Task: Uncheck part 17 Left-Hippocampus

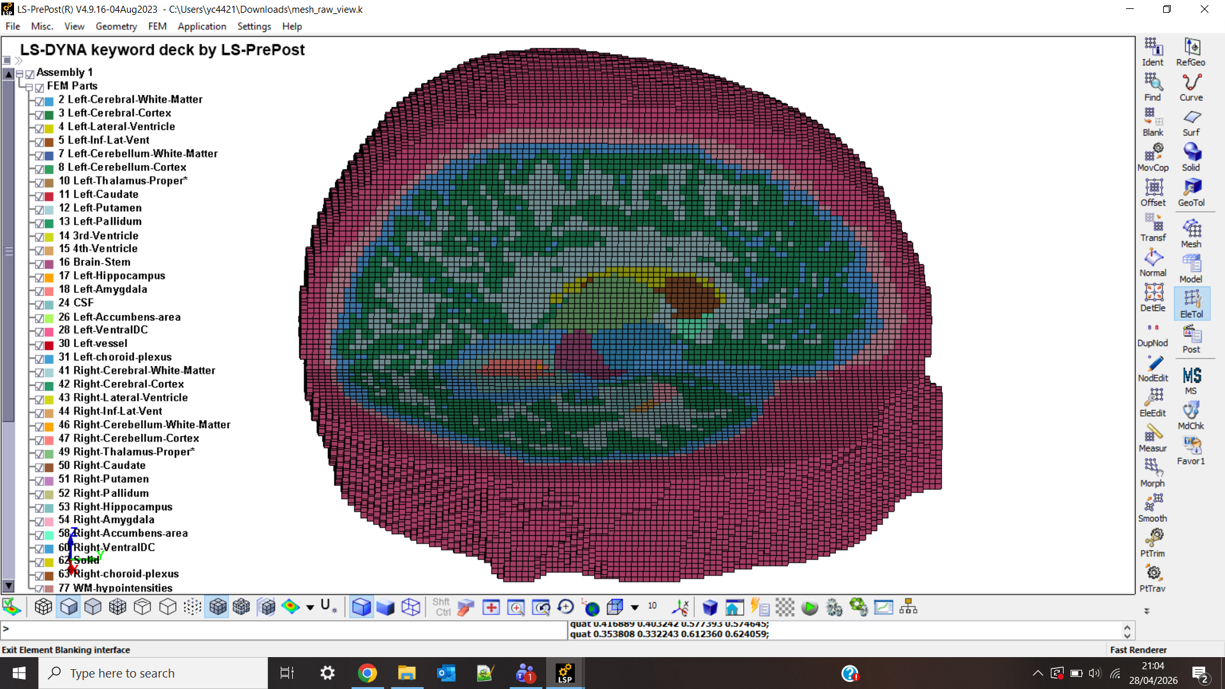Action: click(39, 278)
